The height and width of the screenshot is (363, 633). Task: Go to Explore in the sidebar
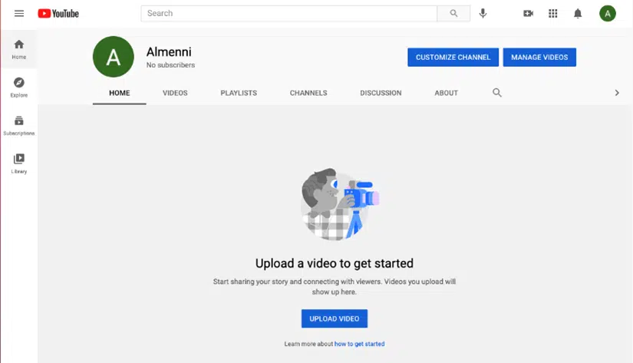pos(19,87)
